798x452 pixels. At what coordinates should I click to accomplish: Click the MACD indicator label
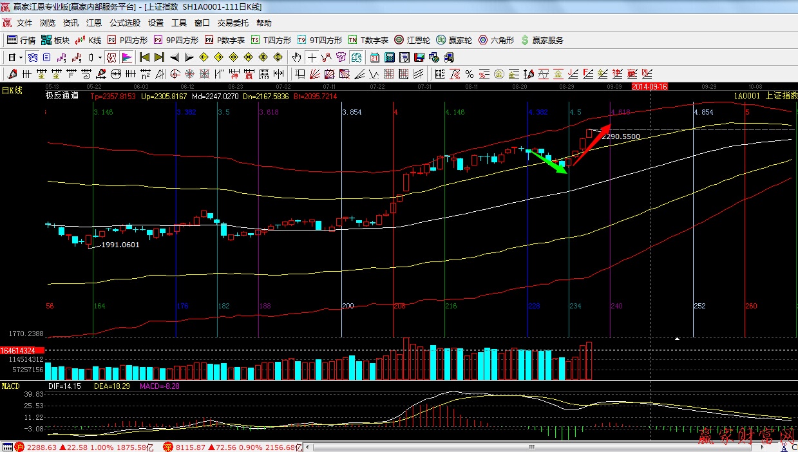[x=11, y=386]
